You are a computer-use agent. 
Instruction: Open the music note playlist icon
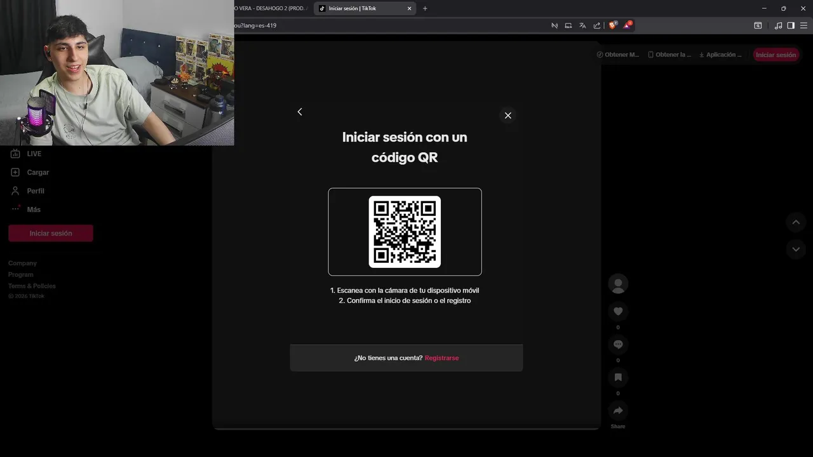point(779,25)
